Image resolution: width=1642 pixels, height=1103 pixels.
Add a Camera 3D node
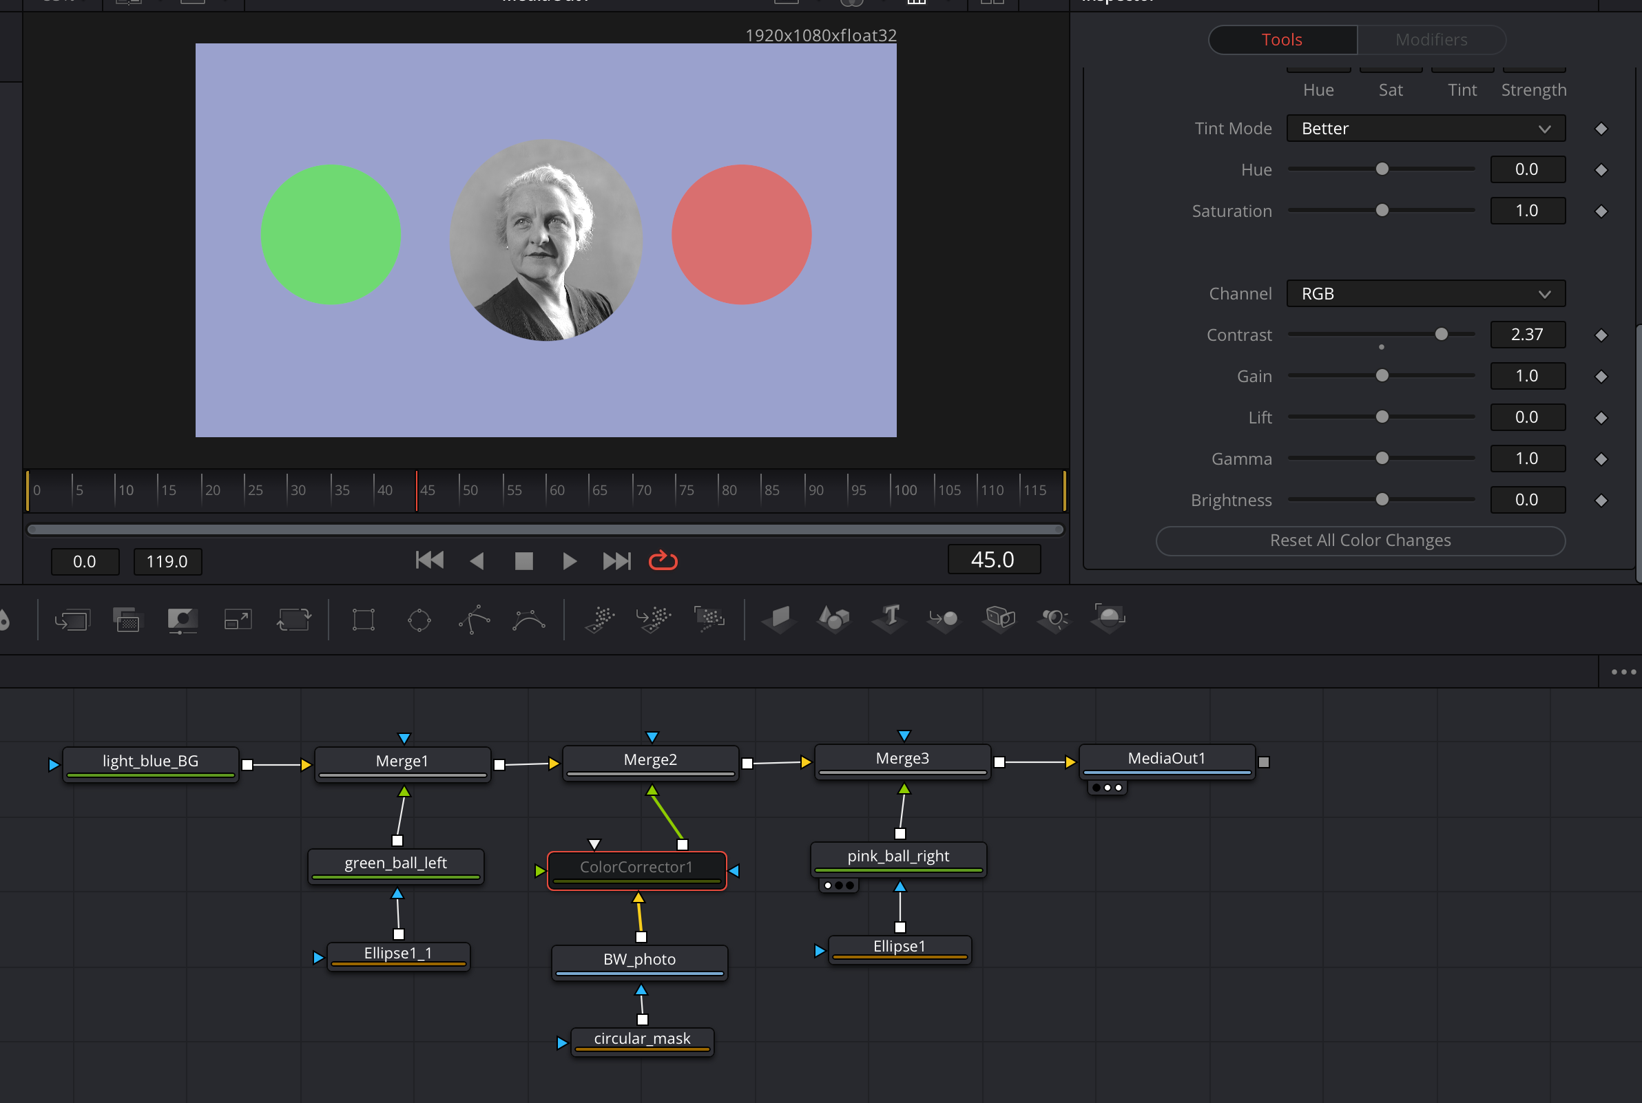[x=999, y=619]
